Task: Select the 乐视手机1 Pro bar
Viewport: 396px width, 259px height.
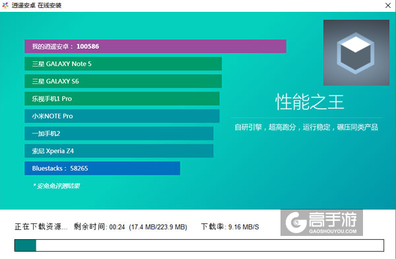Action: point(122,99)
